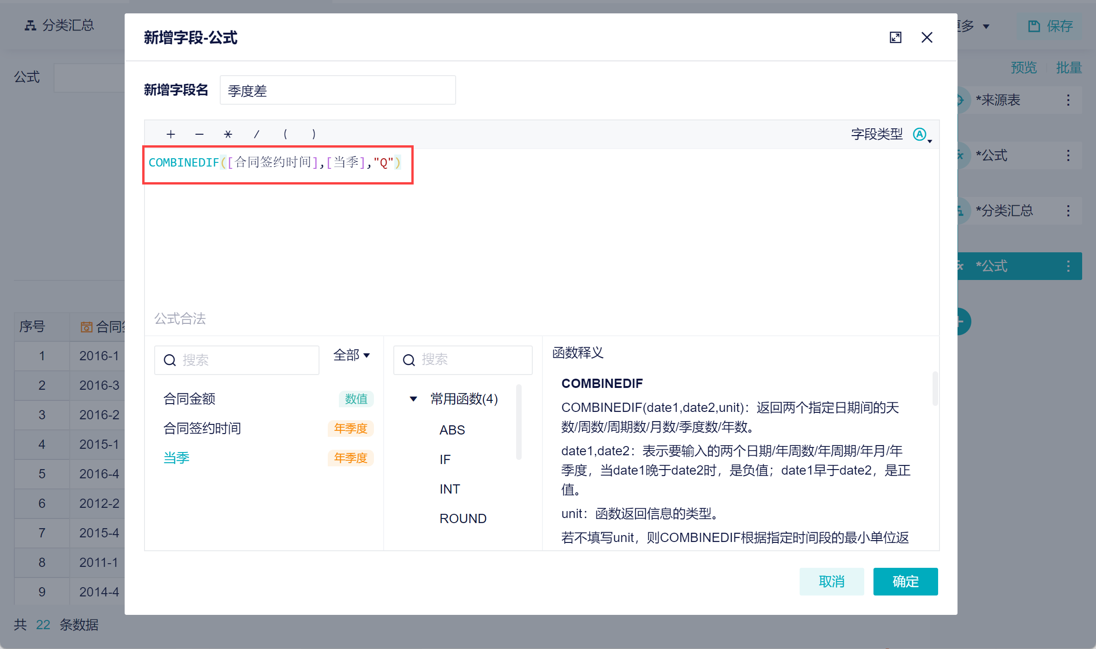Expand the dialog to fullscreen
The width and height of the screenshot is (1096, 649).
(895, 38)
